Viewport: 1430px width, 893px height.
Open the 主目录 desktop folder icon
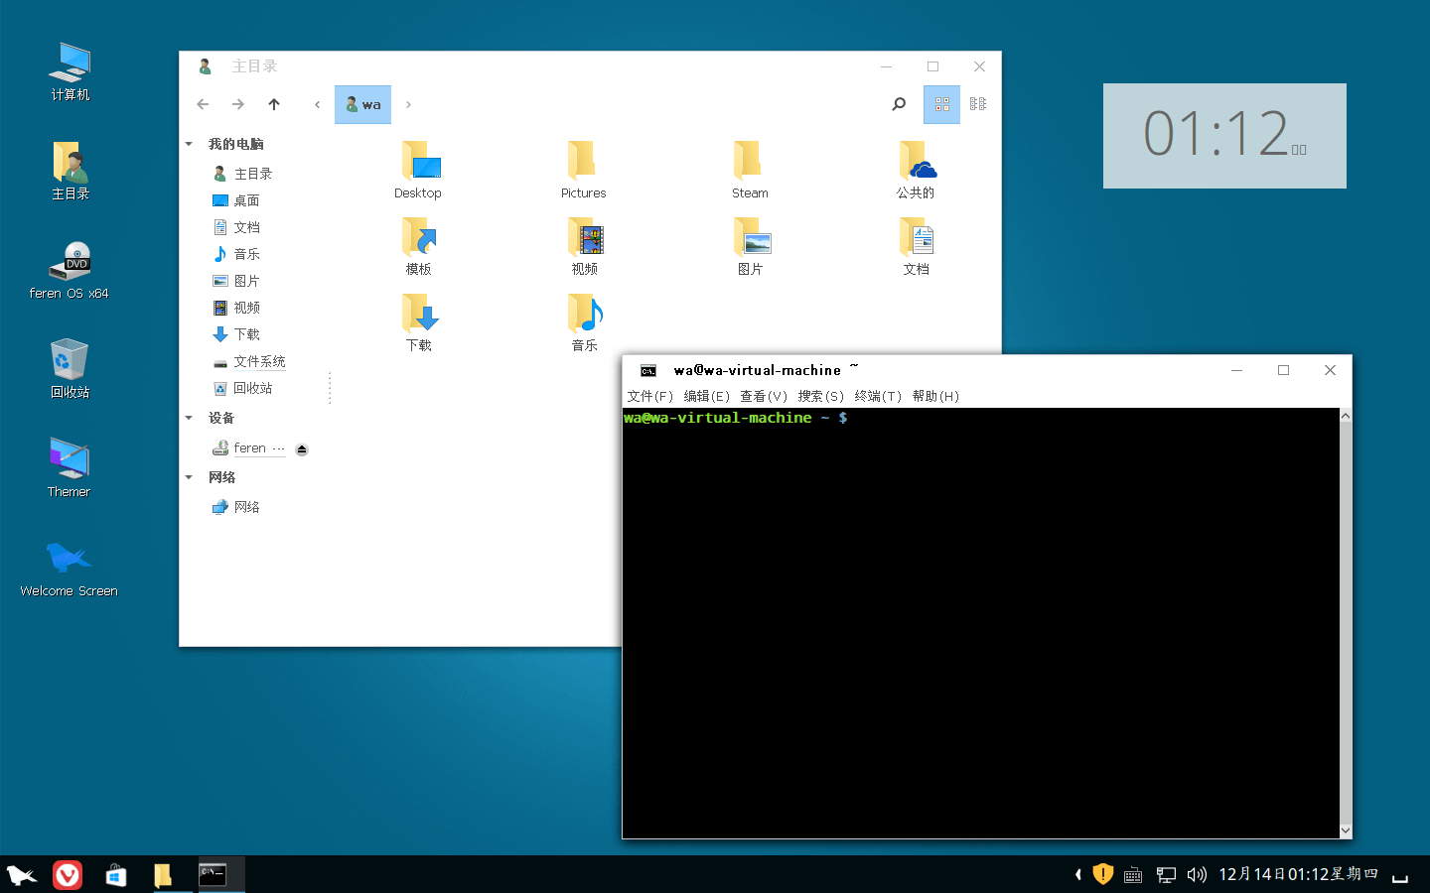(x=70, y=171)
